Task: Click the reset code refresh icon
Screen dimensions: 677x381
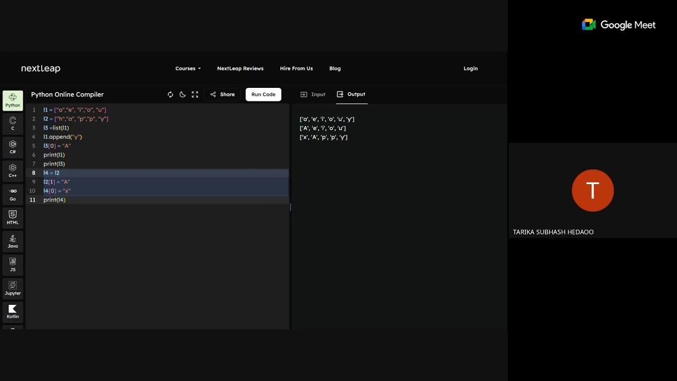Action: click(170, 94)
